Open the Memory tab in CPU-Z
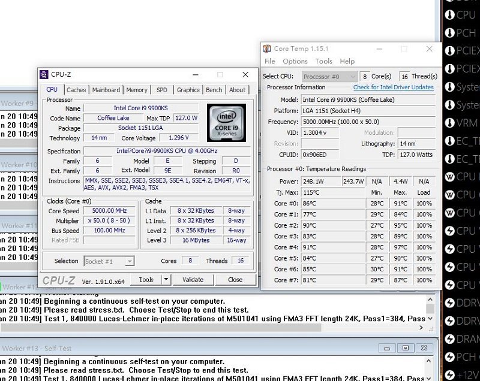This screenshot has width=480, height=381. pos(137,90)
